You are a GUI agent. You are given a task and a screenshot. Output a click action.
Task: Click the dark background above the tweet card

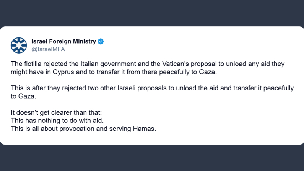pos(152,13)
